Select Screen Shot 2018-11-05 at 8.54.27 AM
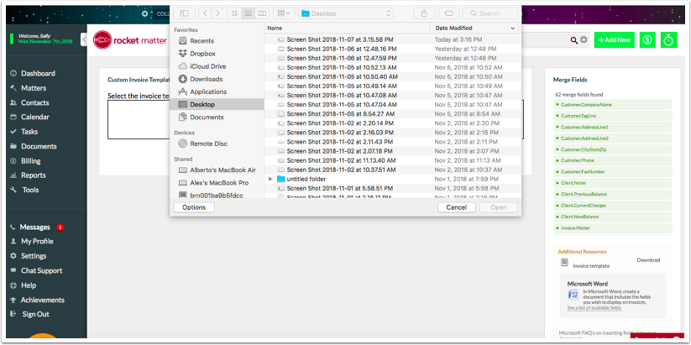 click(x=392, y=114)
